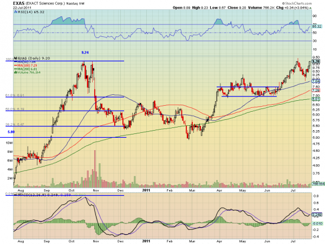Click the 'Open 8.89' value

point(181,8)
